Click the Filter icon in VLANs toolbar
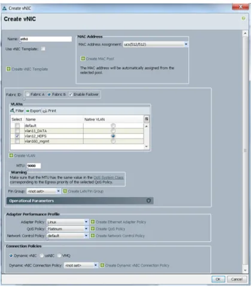The image size is (252, 287). coord(13,110)
